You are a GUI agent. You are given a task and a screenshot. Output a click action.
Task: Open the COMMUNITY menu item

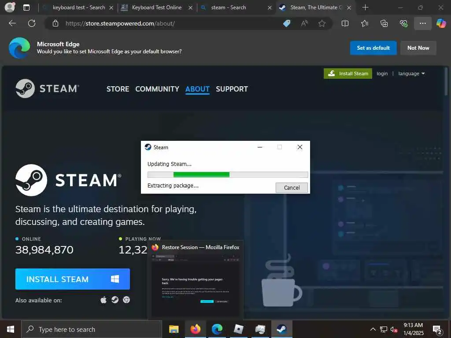157,89
